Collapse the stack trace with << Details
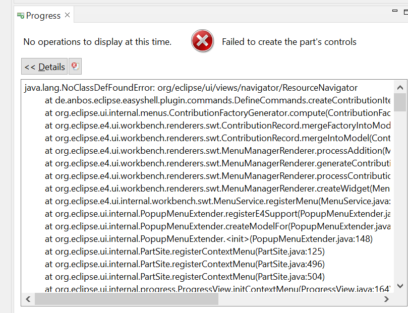Screen dimensions: 408x313 point(44,66)
